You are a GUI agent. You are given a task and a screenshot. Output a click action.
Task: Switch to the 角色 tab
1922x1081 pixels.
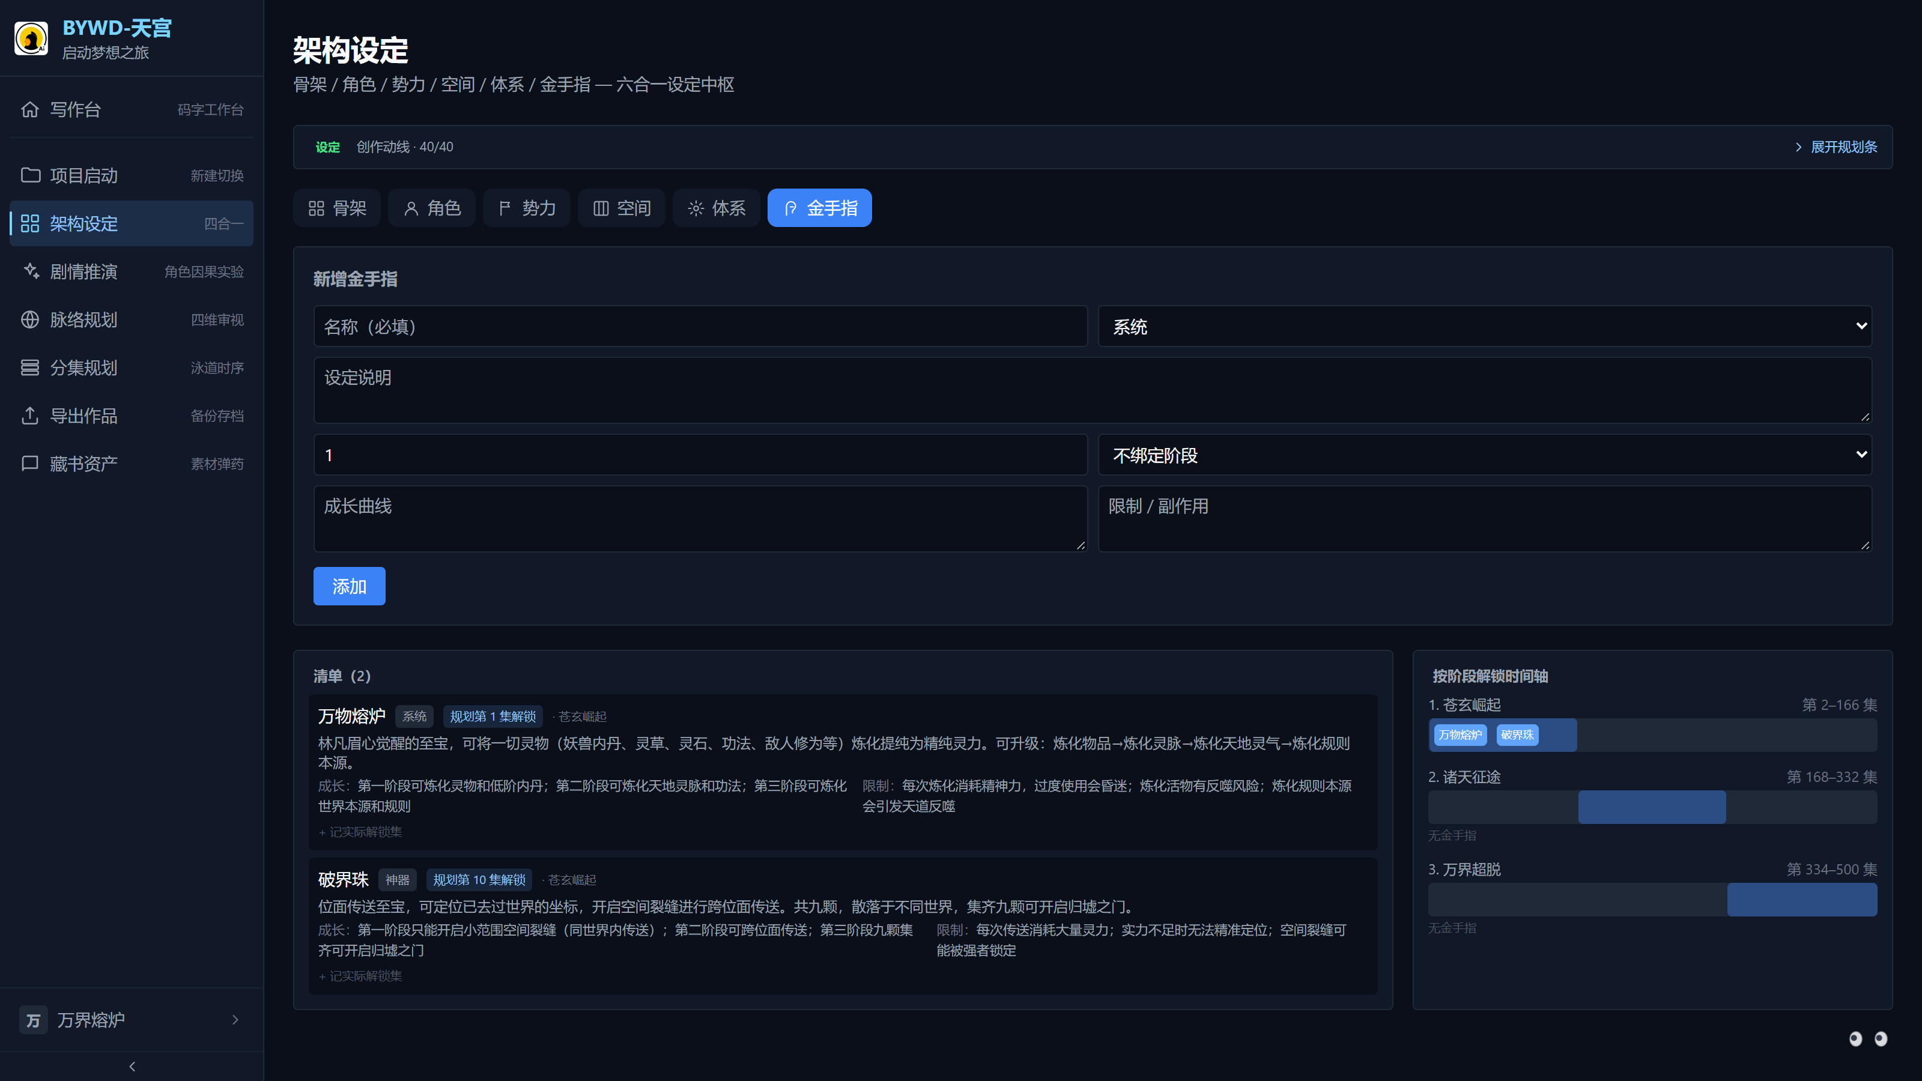coord(432,207)
